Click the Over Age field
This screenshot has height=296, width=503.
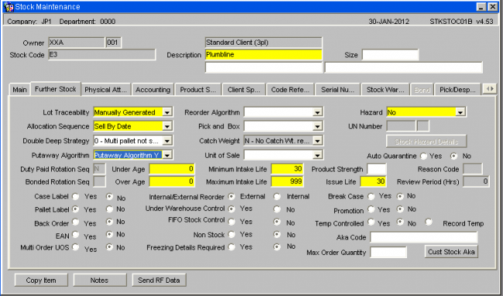172,182
